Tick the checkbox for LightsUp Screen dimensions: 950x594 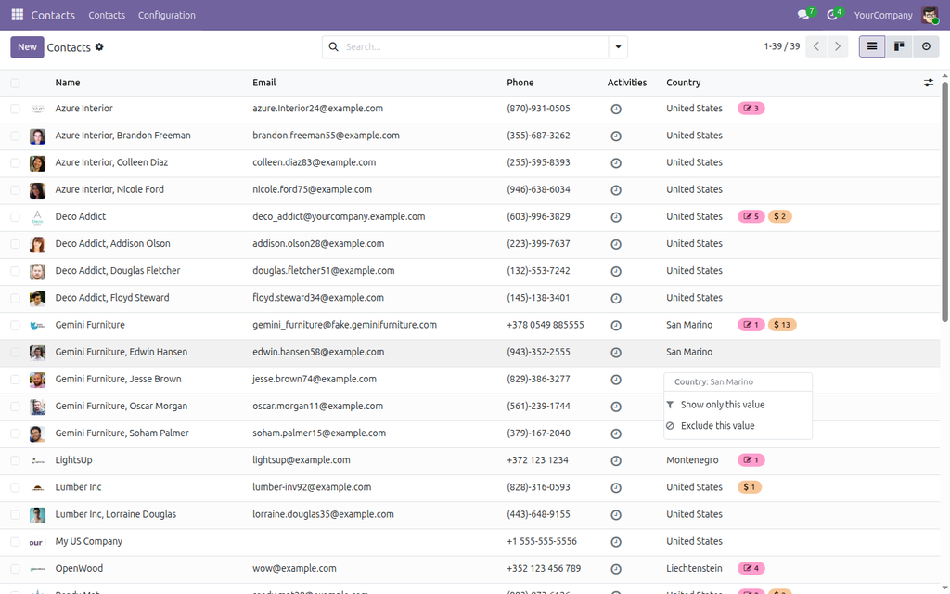coord(15,460)
